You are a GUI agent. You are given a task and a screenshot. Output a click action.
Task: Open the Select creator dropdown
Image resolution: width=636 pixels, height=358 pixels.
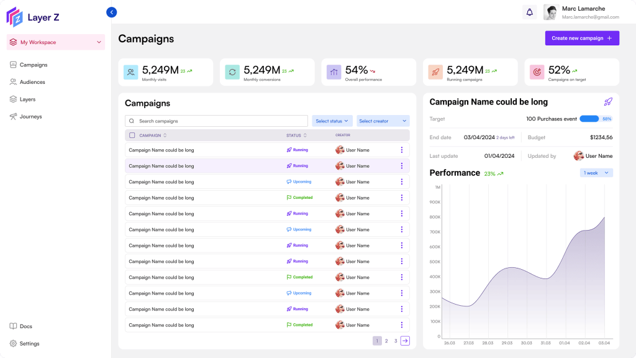383,121
